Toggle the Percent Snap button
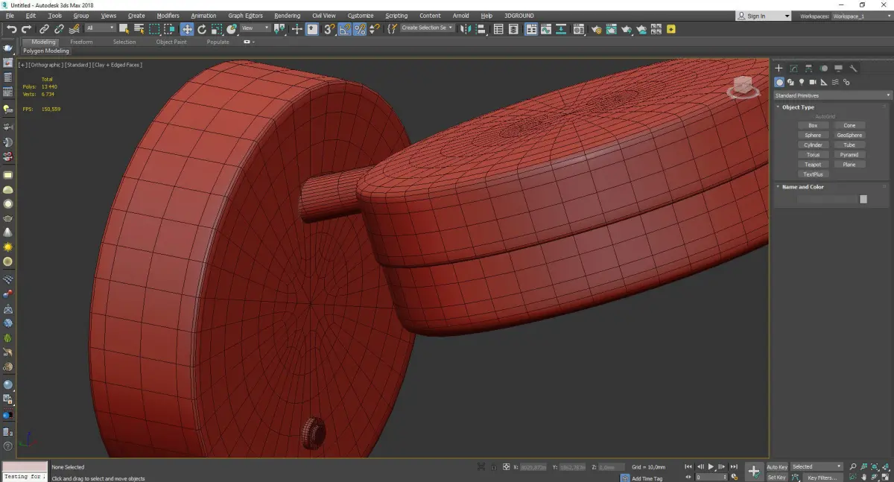 coord(359,29)
